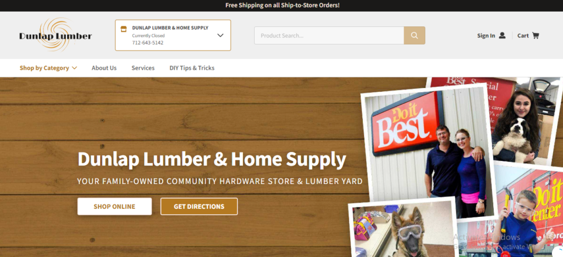Click the store phone number 712-643-5142
This screenshot has width=563, height=257.
[x=147, y=43]
